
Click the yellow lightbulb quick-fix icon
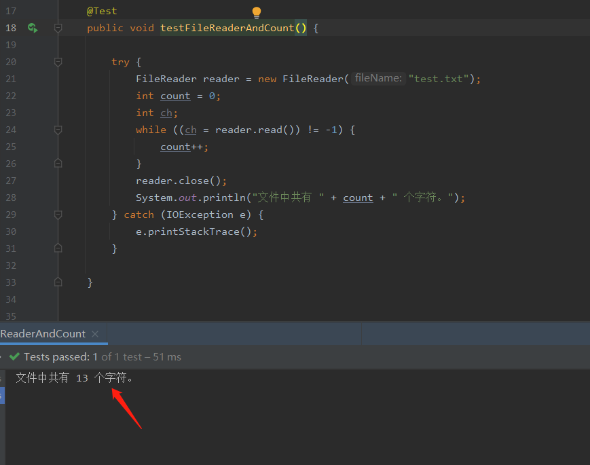point(256,12)
